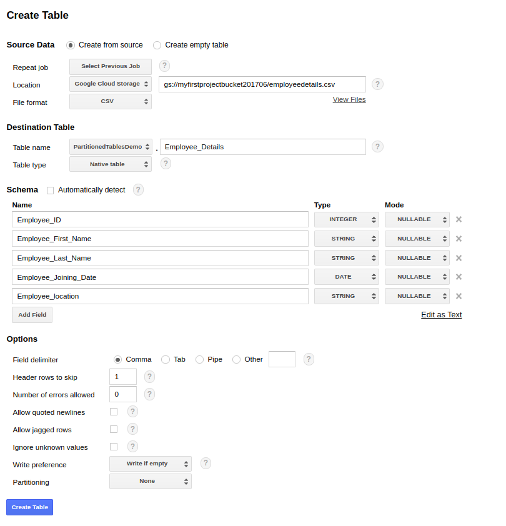Open the Google Cloud Storage location dropdown
Image resolution: width=506 pixels, height=526 pixels.
click(x=111, y=84)
